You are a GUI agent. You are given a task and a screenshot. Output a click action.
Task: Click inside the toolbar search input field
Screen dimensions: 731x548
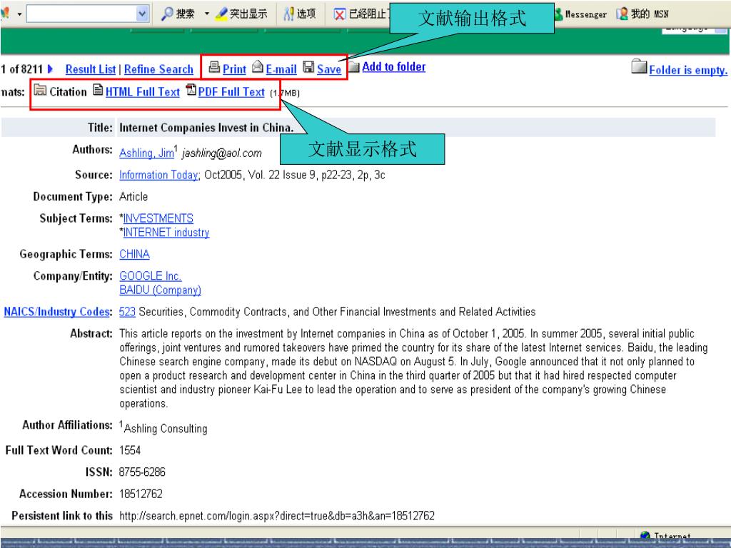81,14
